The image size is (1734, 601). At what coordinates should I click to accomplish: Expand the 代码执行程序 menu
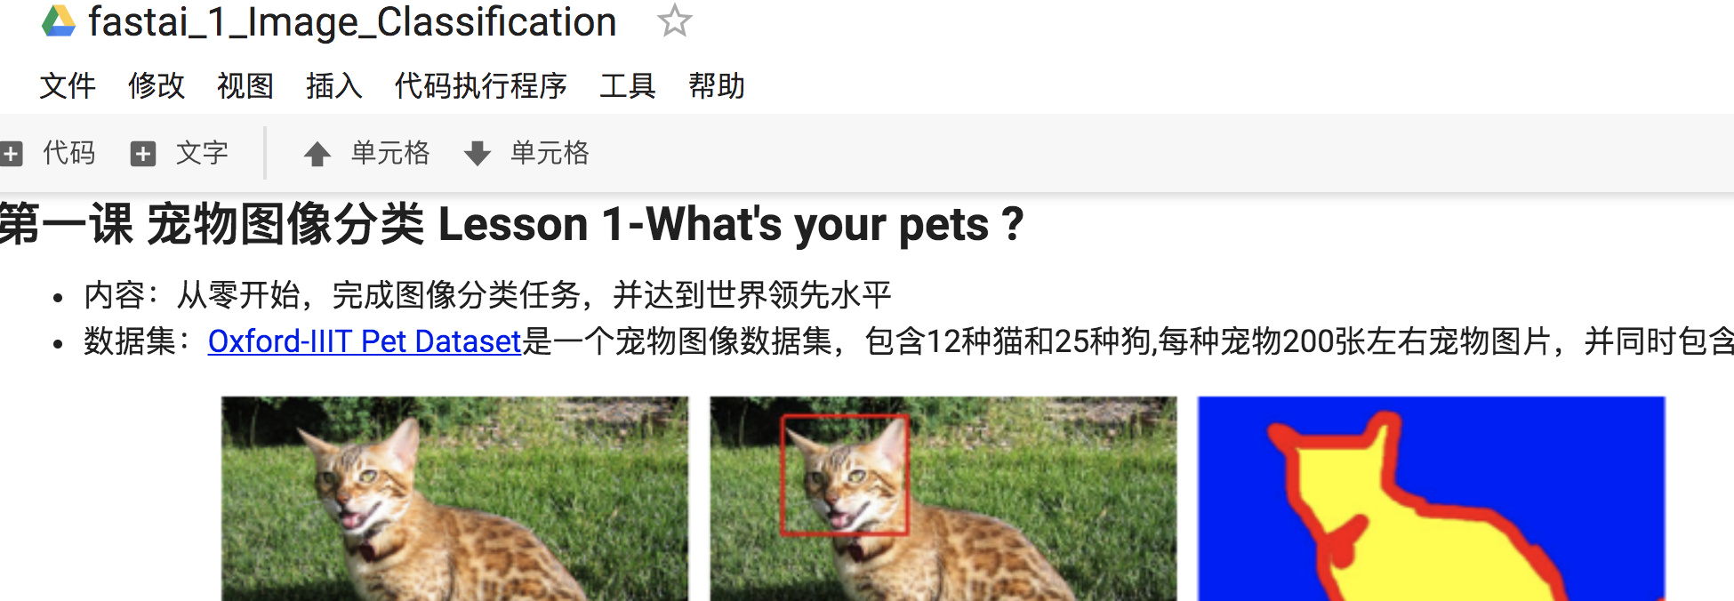(481, 86)
